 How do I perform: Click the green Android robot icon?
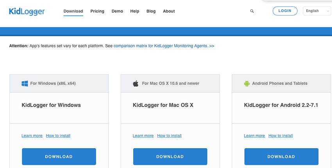(247, 84)
